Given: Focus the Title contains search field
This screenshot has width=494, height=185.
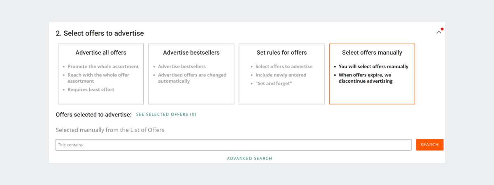Looking at the screenshot, I should tap(233, 145).
